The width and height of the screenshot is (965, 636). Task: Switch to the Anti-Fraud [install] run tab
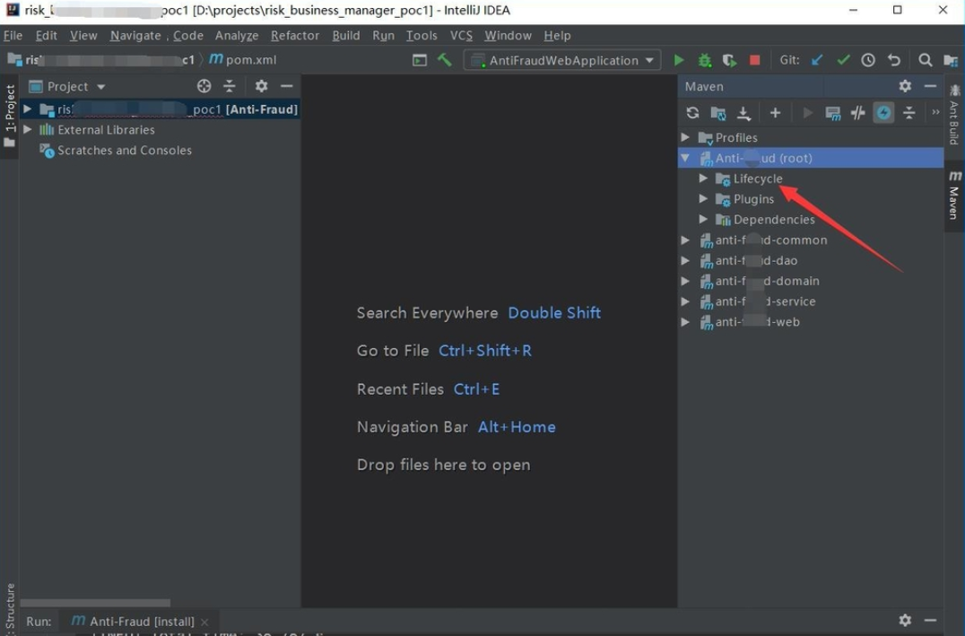coord(141,621)
